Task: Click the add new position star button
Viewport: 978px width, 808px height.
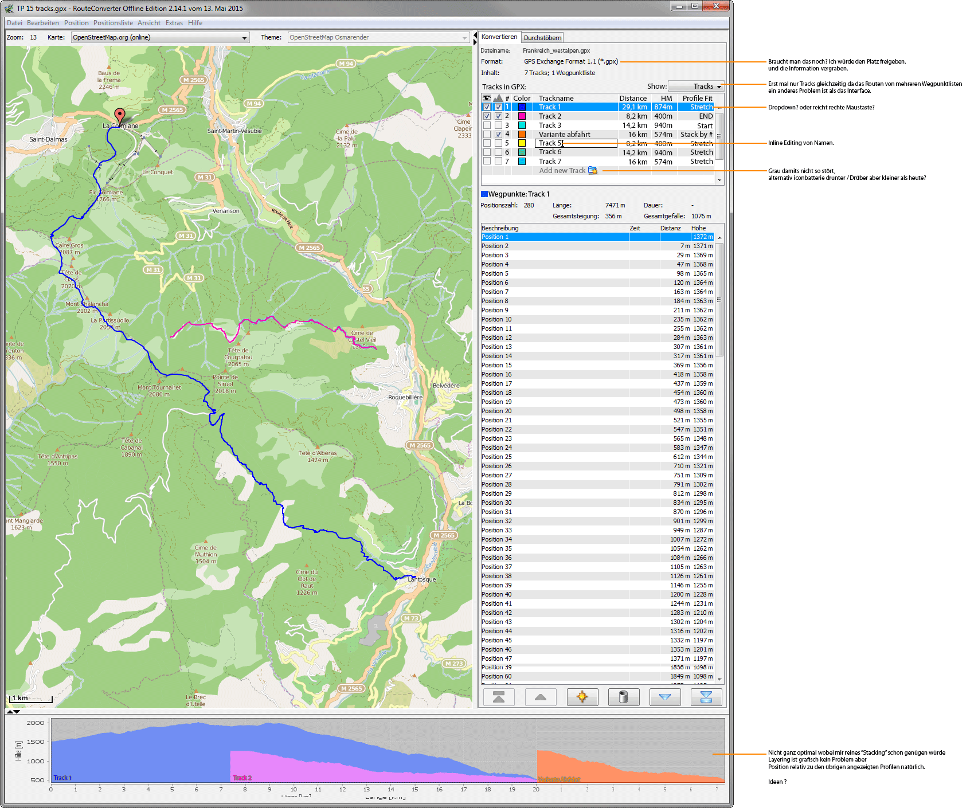Action: [x=582, y=697]
